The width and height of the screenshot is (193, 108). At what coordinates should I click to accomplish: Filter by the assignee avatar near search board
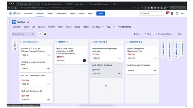coord(40,34)
